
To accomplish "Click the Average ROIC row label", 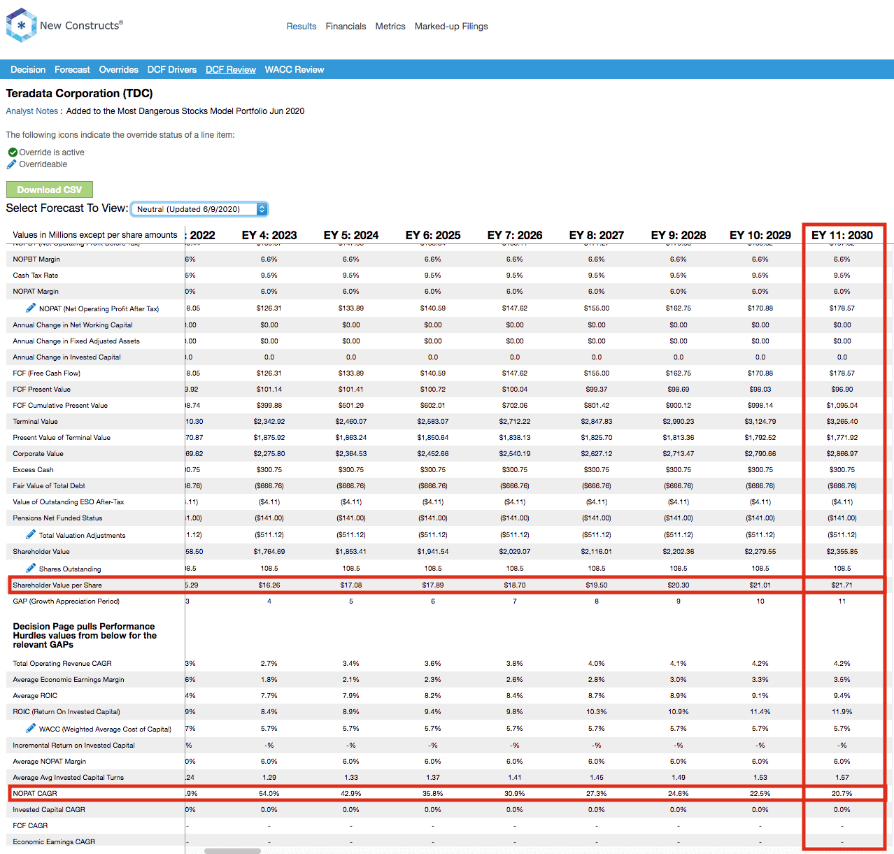I will tap(35, 695).
